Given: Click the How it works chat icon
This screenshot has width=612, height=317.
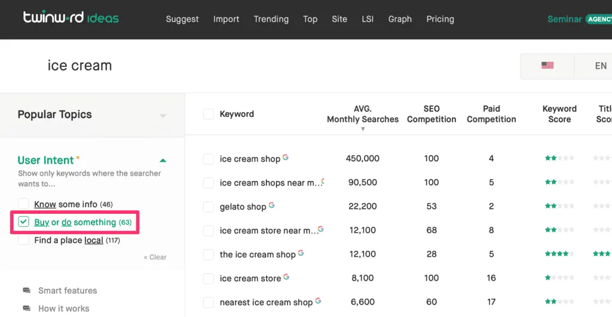Looking at the screenshot, I should coord(26,309).
